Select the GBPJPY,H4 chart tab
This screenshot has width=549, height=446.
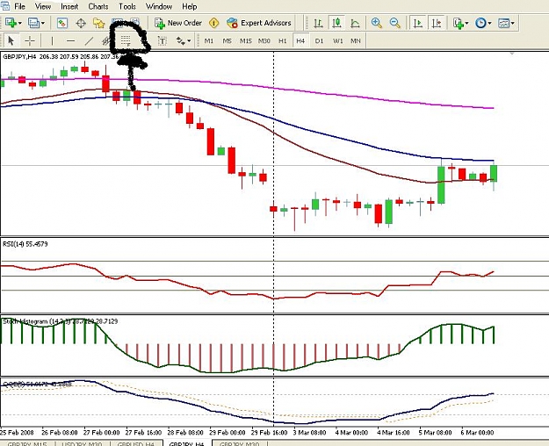click(x=186, y=443)
